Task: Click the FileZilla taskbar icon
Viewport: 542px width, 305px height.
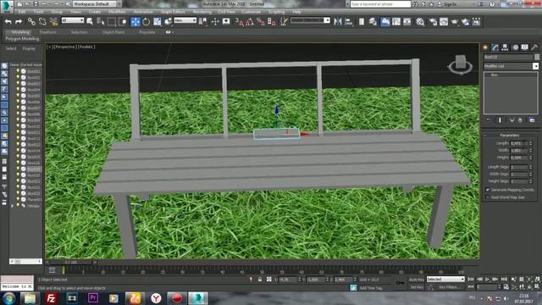Action: [51, 297]
